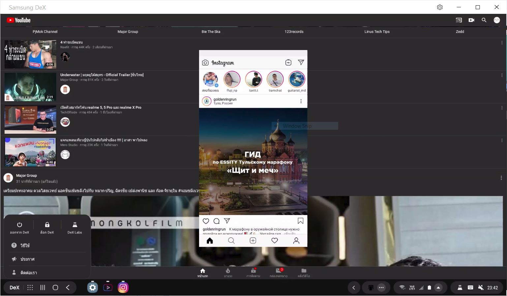Like the goldenringrun post with heart icon
Viewport: 507px width, 296px height.
click(206, 221)
